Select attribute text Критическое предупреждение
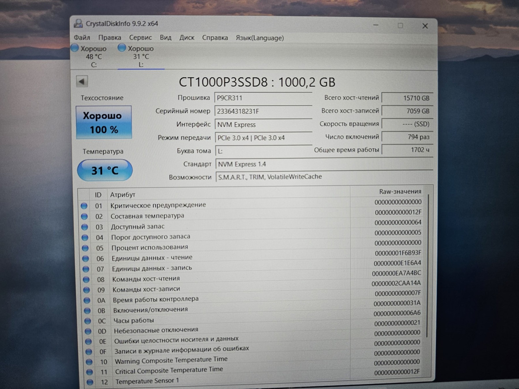This screenshot has height=389, width=519. pos(158,205)
